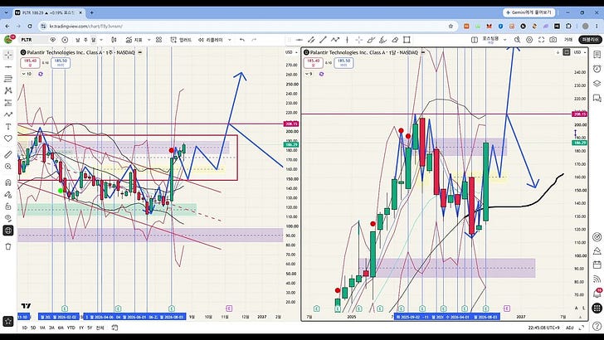
Task: Click the undo arrow in top toolbar
Action: click(242, 40)
